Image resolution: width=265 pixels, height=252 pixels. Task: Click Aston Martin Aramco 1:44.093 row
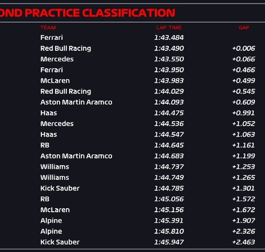pyautogui.click(x=132, y=102)
